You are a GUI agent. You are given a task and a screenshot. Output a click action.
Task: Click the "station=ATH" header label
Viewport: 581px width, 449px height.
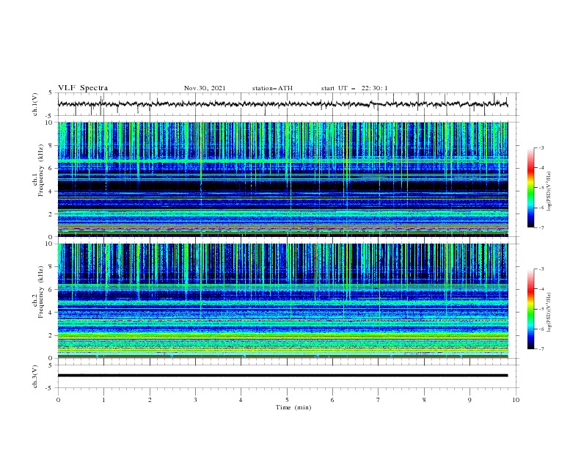point(272,88)
